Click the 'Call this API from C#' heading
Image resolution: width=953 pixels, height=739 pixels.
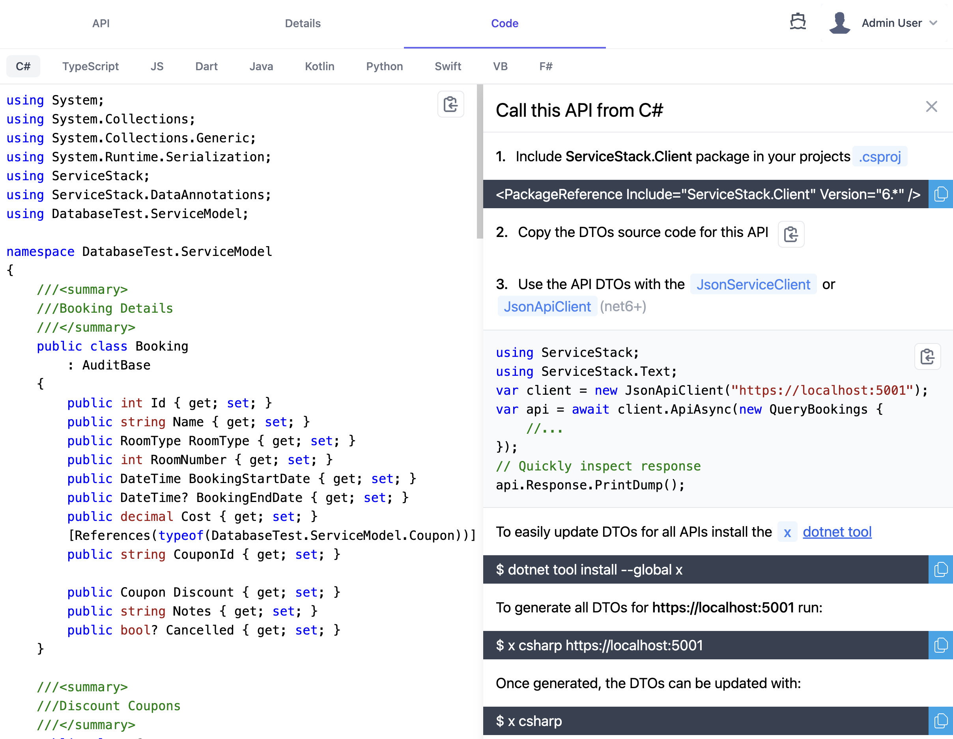point(579,110)
